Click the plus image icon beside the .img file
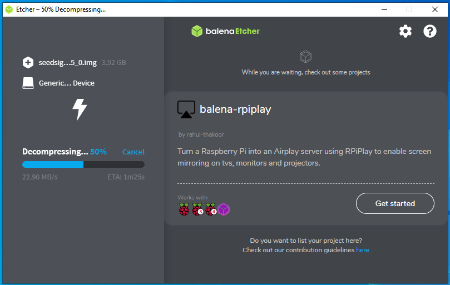Screen dimensions: 450x285 [x=28, y=63]
